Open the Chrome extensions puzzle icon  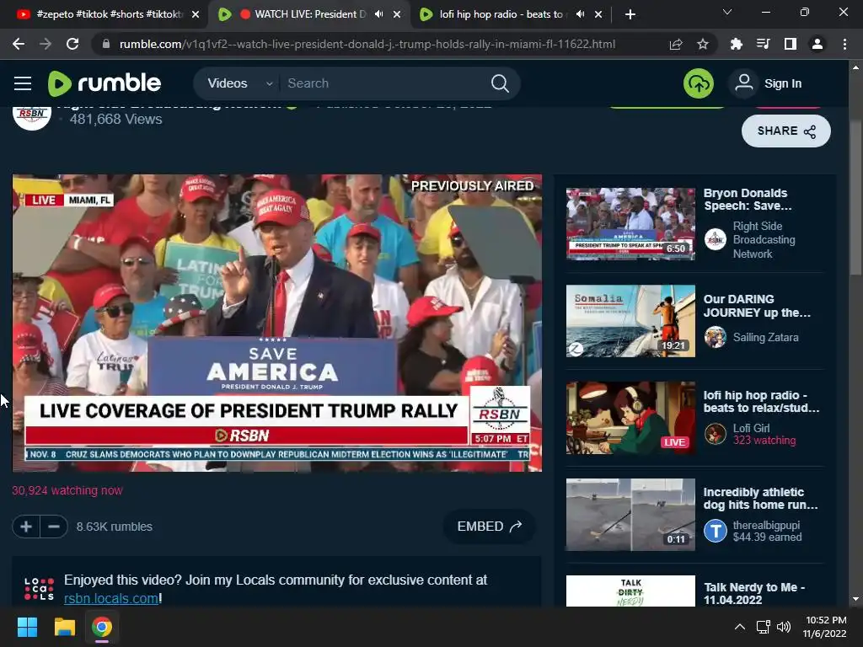click(x=736, y=44)
